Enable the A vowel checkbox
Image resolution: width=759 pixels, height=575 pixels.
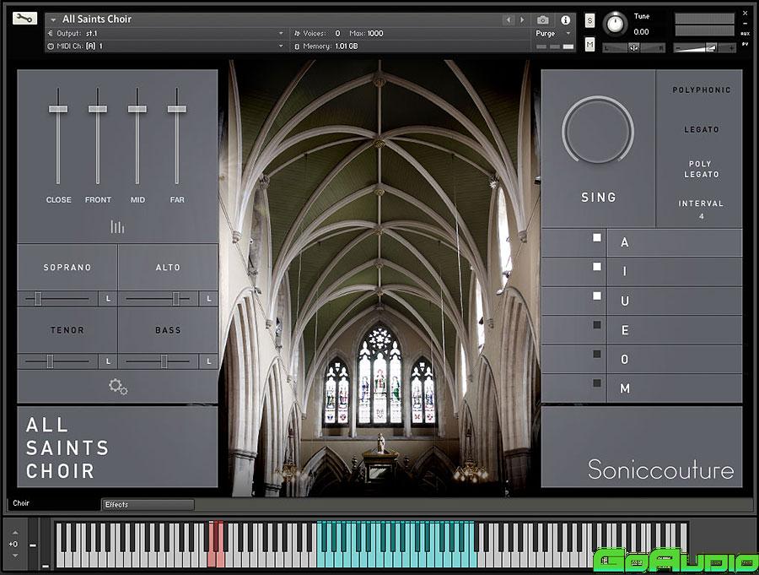[x=597, y=239]
